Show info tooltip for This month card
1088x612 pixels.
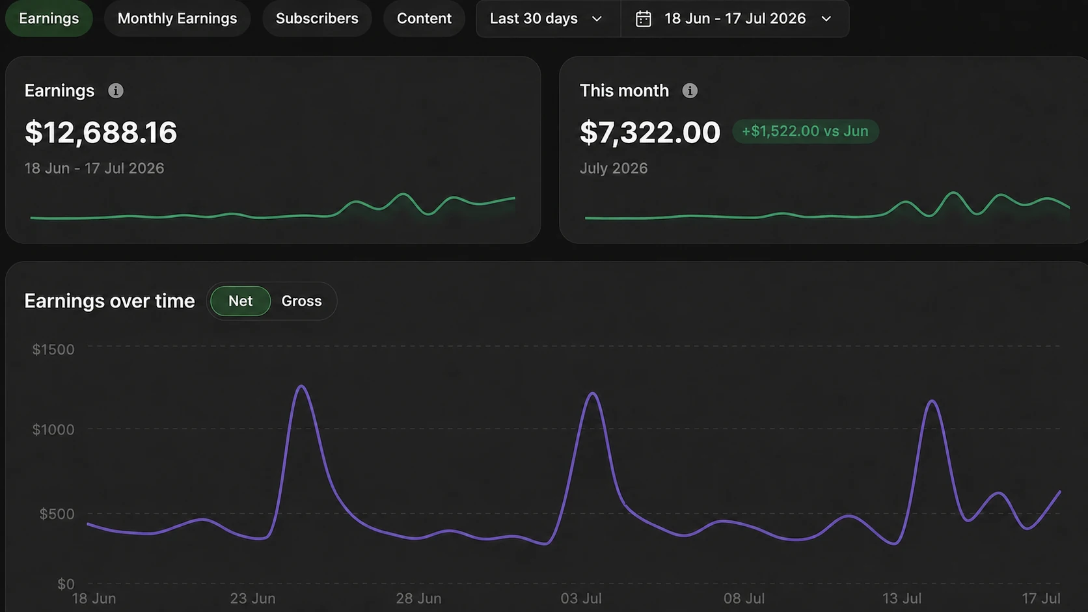690,91
